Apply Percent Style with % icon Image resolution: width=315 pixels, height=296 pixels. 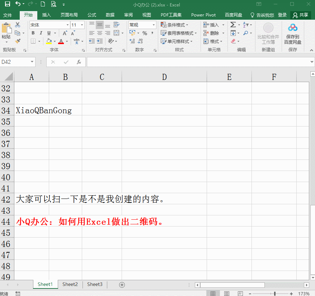[x=145, y=33]
